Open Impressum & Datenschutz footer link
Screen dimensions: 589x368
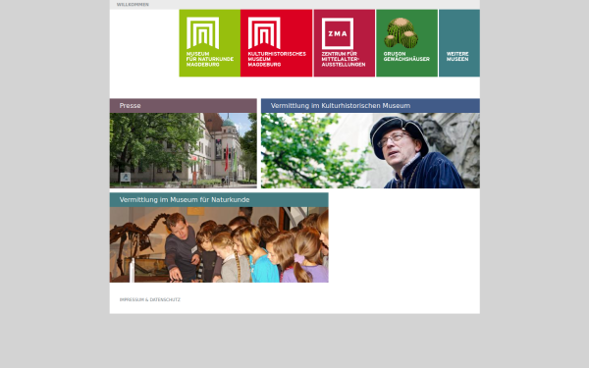[150, 299]
